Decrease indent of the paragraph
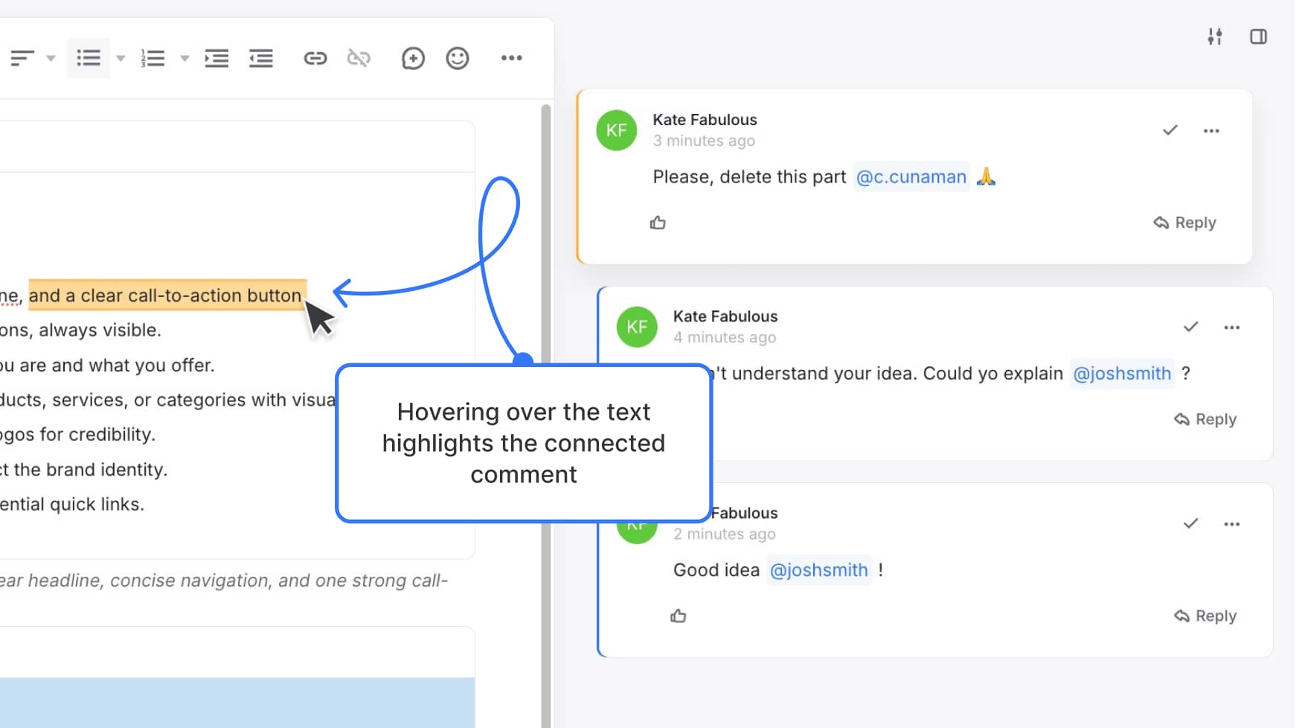The width and height of the screenshot is (1296, 728). point(261,58)
